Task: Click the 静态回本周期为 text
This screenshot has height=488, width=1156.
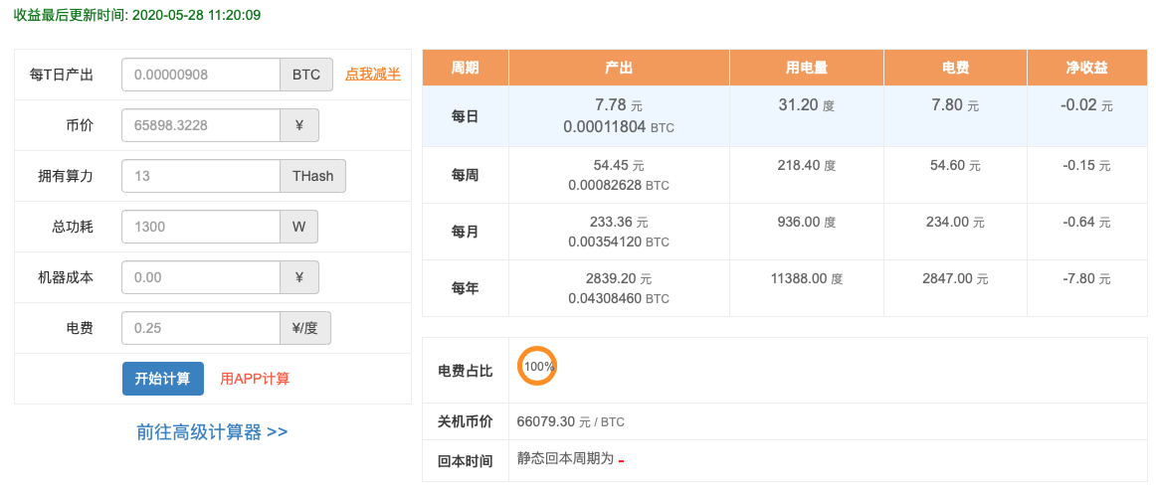Action: click(x=565, y=459)
